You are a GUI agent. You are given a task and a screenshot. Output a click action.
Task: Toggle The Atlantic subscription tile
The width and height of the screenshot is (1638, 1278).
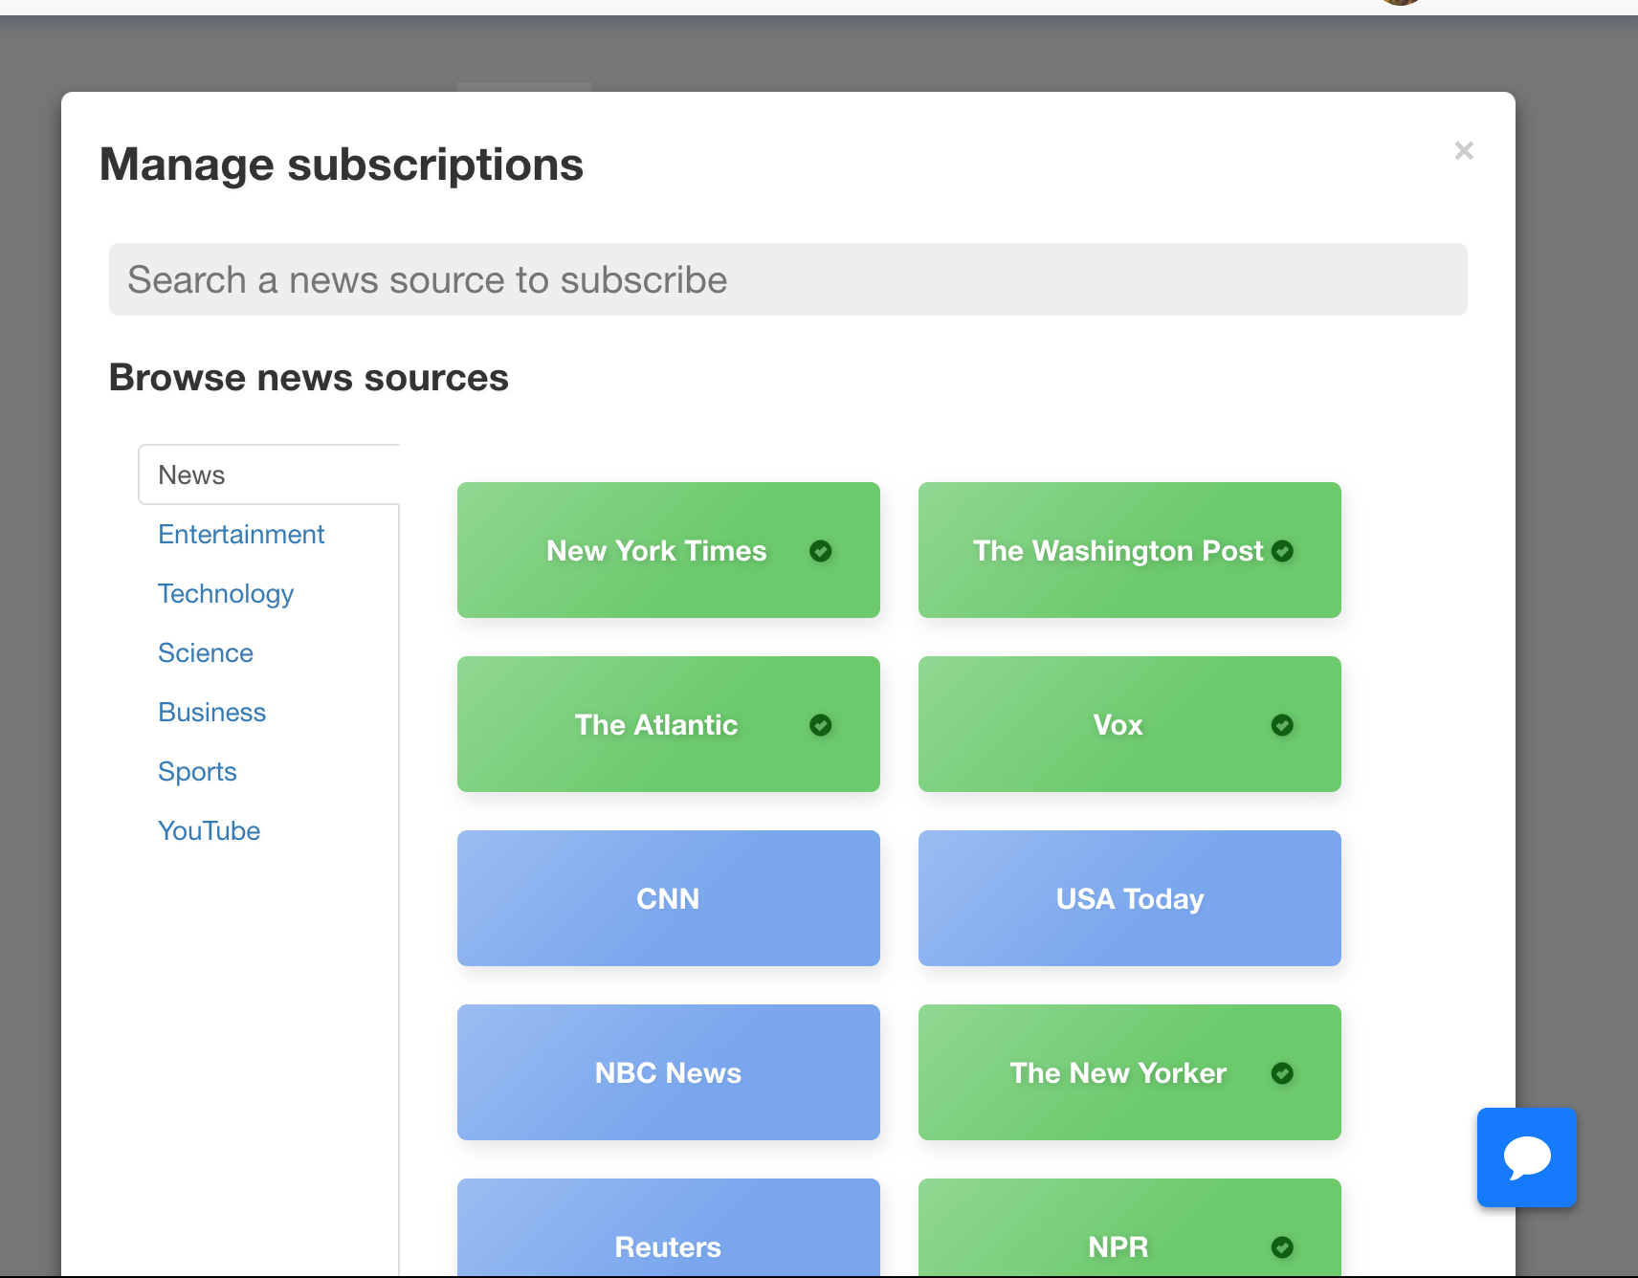point(668,724)
